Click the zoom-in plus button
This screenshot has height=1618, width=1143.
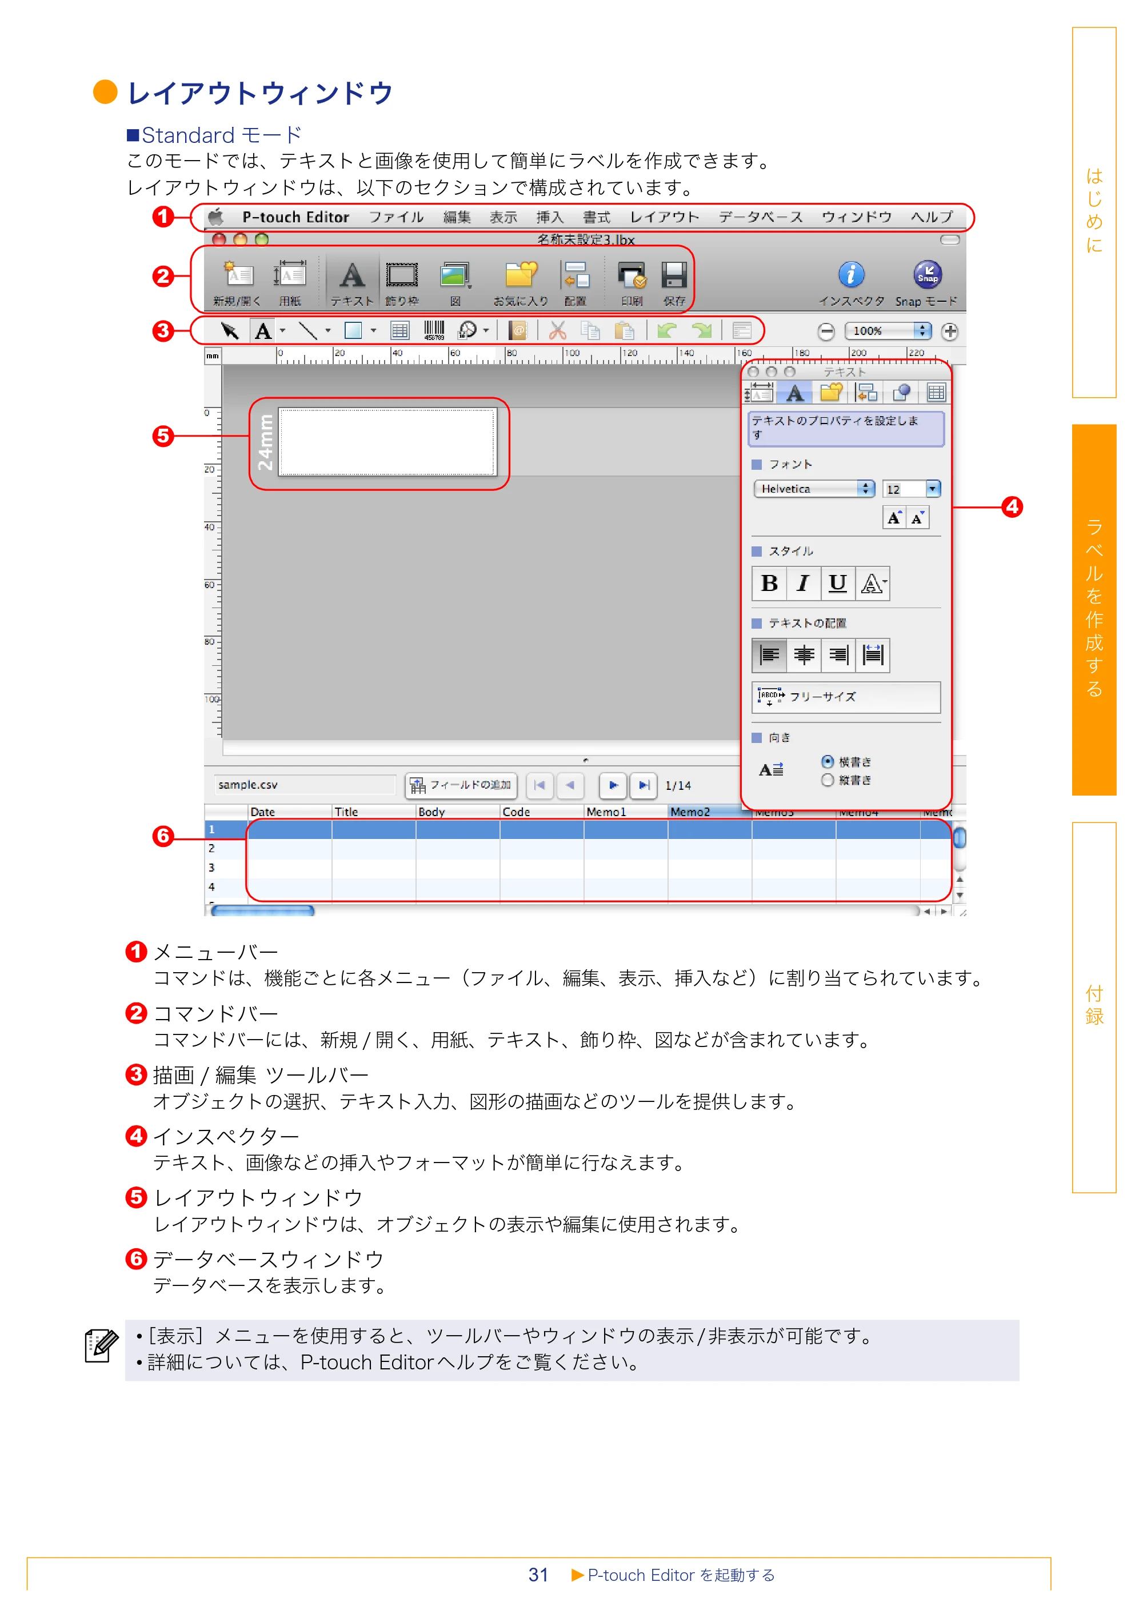click(950, 331)
